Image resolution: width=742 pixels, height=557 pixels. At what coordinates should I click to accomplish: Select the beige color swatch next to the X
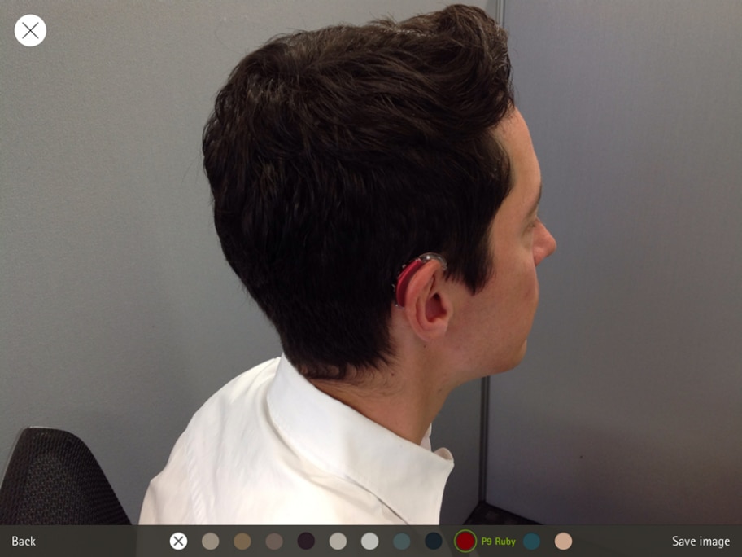[x=210, y=542]
